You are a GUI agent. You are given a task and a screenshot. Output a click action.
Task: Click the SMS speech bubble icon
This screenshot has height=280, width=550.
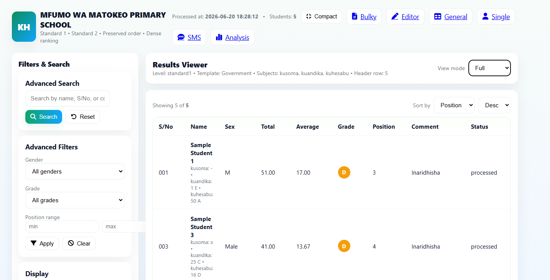181,37
